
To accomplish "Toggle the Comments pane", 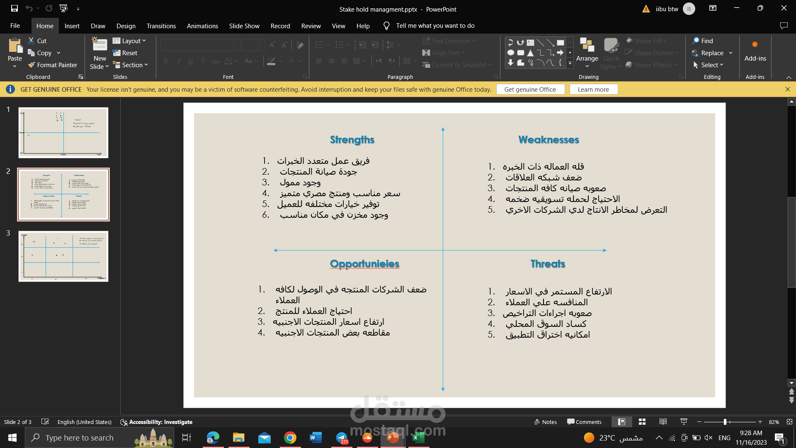I will (584, 422).
